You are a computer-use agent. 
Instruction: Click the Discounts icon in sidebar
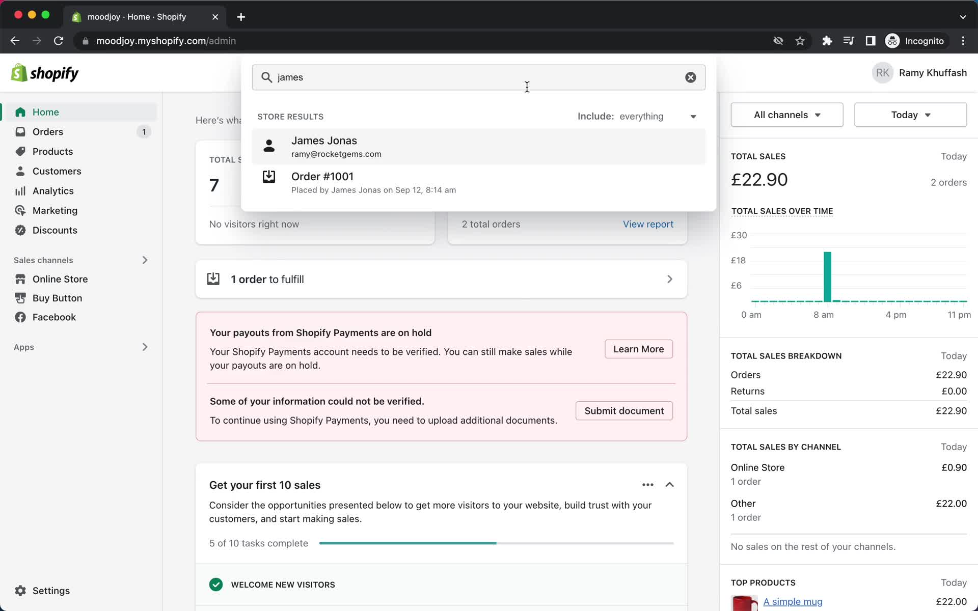[20, 230]
